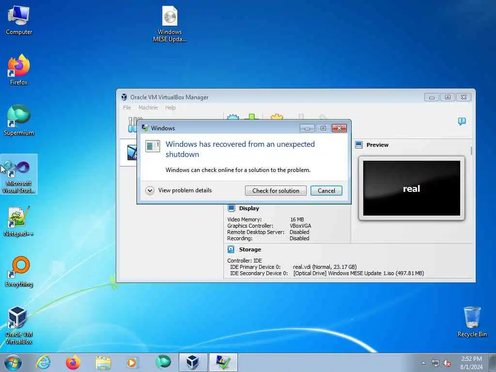This screenshot has width=496, height=372.
Task: Switch to the VirtualBox taskbar button
Action: pyautogui.click(x=193, y=362)
